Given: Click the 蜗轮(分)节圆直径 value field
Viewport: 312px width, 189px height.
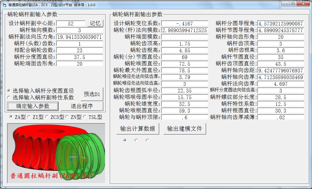Looking at the screenshot, I should (185, 57).
